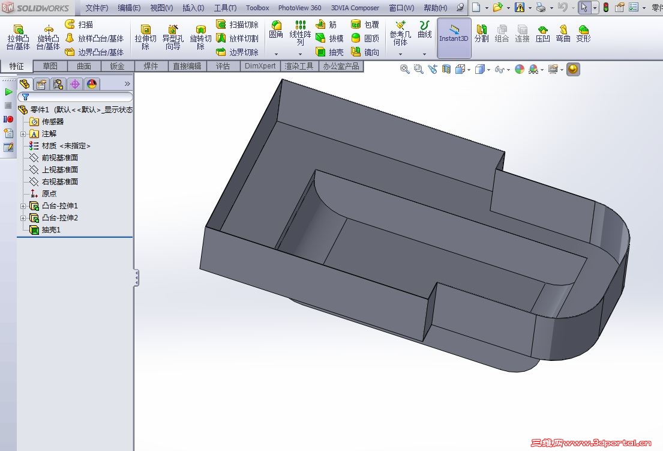The height and width of the screenshot is (451, 663).
Task: Toggle Instant3D mode
Action: (454, 38)
